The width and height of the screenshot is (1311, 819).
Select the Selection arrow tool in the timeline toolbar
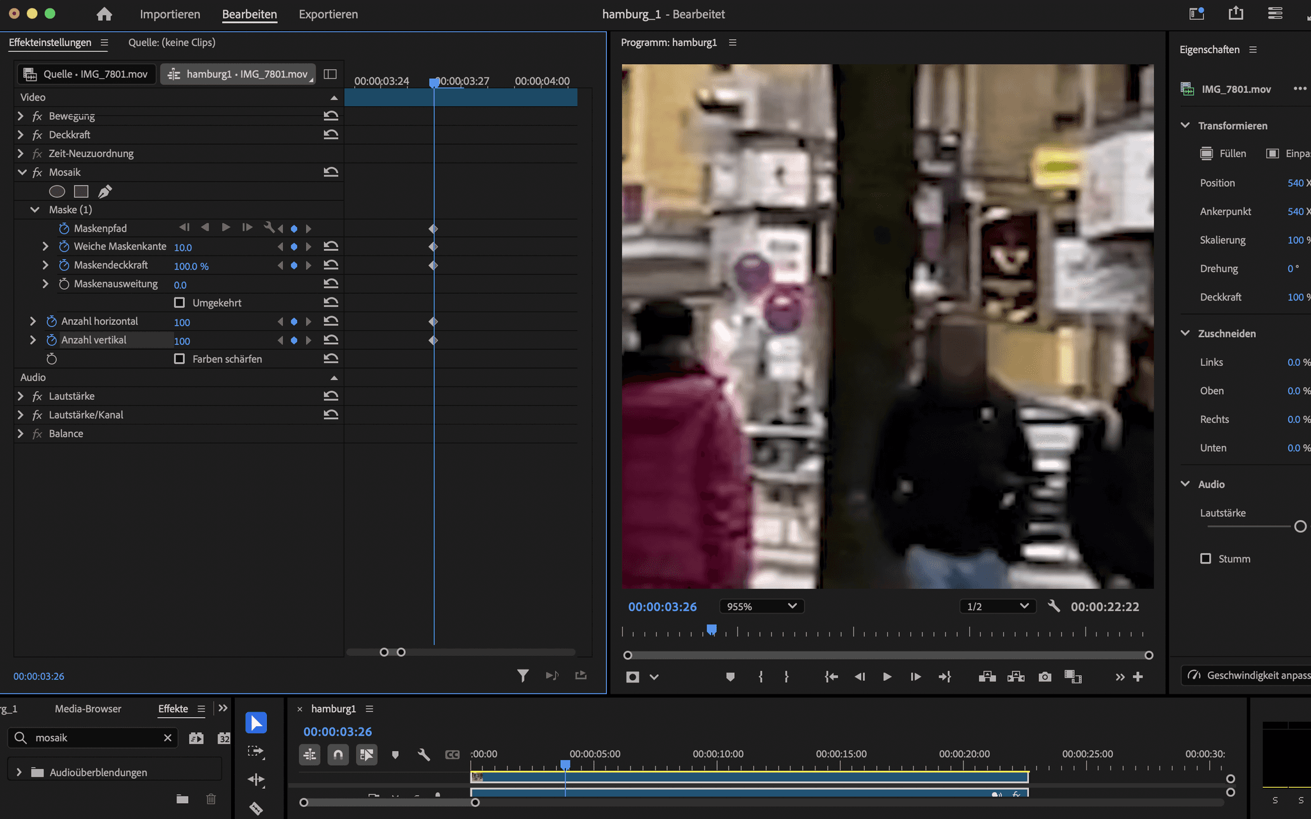pyautogui.click(x=256, y=723)
